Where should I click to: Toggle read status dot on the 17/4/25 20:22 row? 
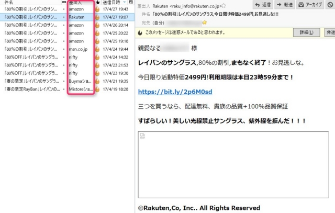point(64,33)
